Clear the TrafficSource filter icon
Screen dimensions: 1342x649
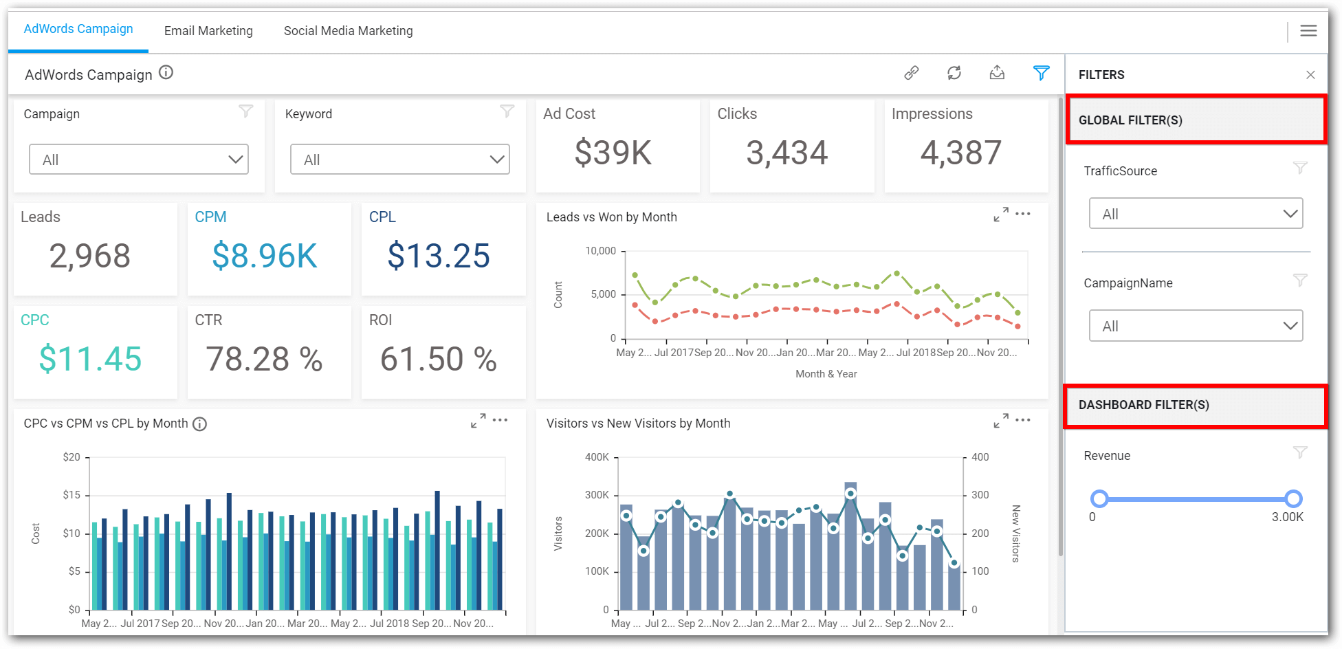coord(1299,168)
